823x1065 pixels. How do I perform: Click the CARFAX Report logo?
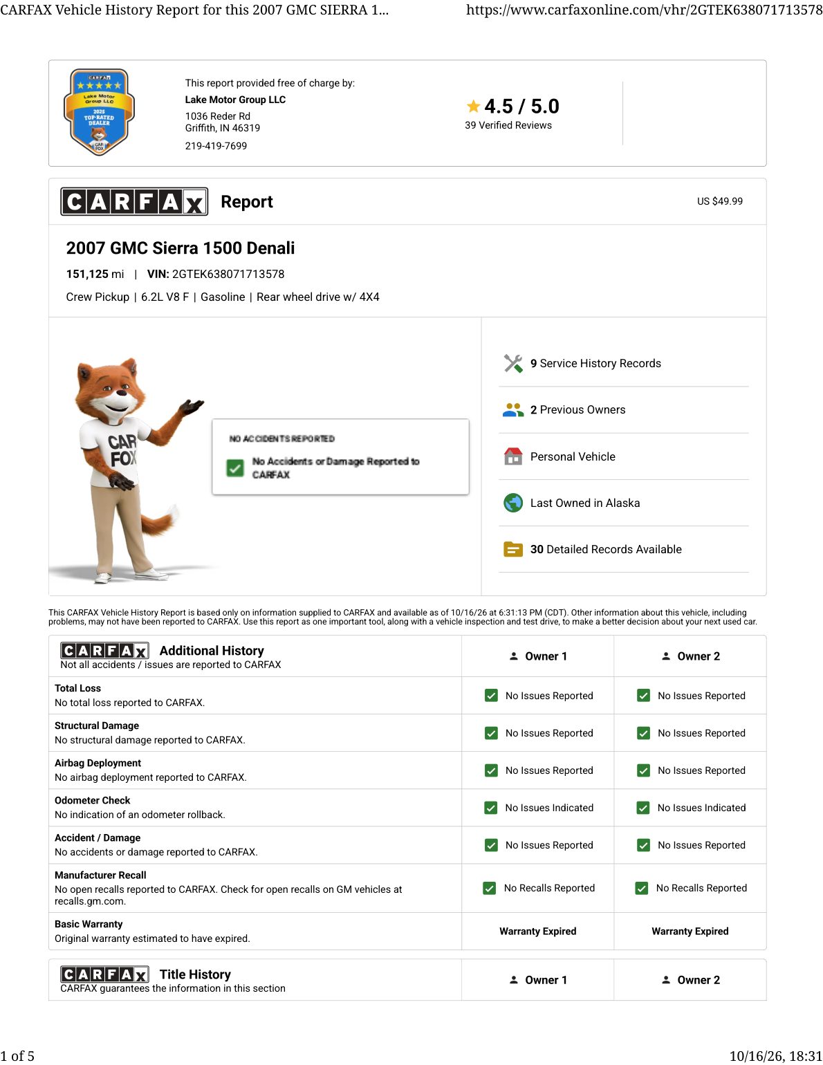pos(134,201)
